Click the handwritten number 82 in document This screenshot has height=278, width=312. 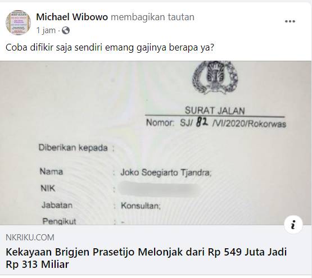pos(202,122)
